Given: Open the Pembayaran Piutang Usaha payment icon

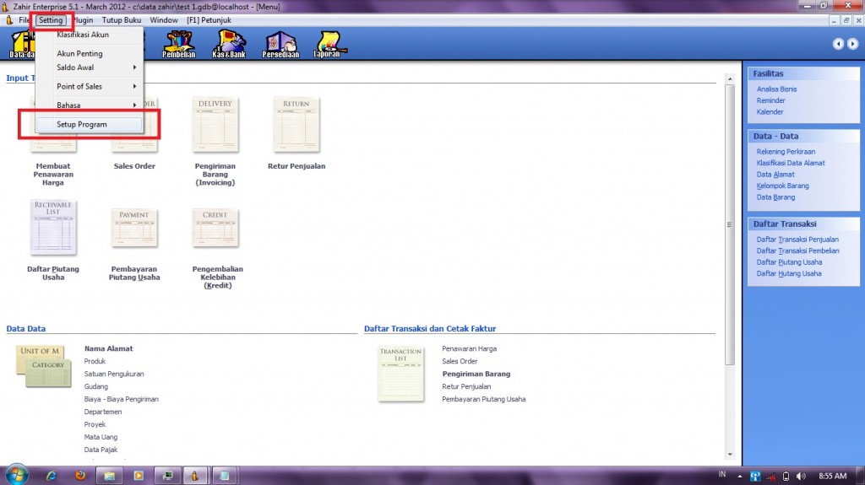Looking at the screenshot, I should (134, 227).
